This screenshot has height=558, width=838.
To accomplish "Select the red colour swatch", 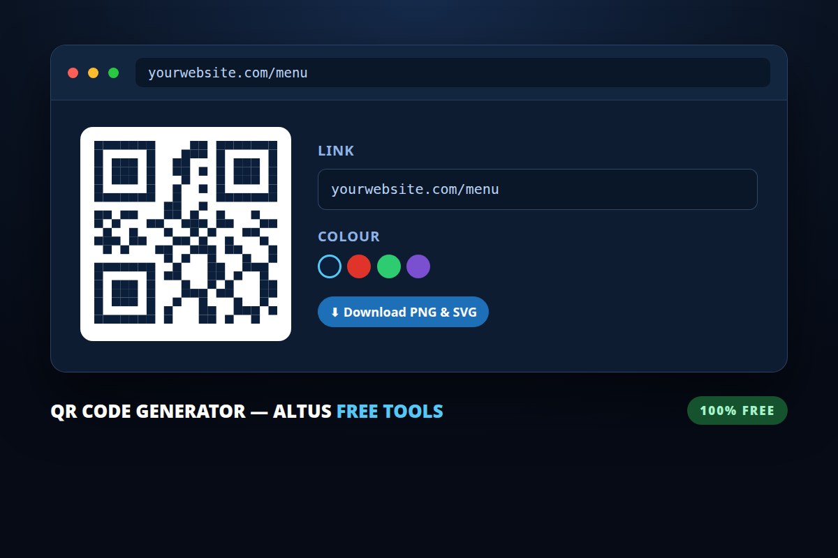I will (x=359, y=266).
